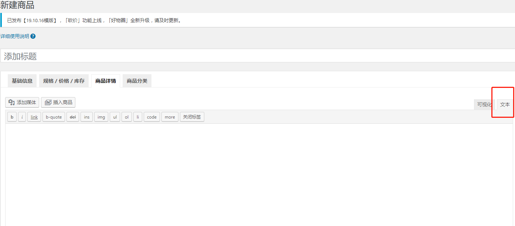
Task: Insert a link with the link button
Action: (x=34, y=117)
